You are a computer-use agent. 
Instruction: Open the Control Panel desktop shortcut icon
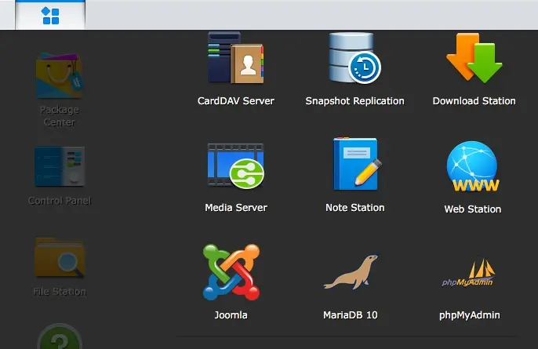click(60, 166)
